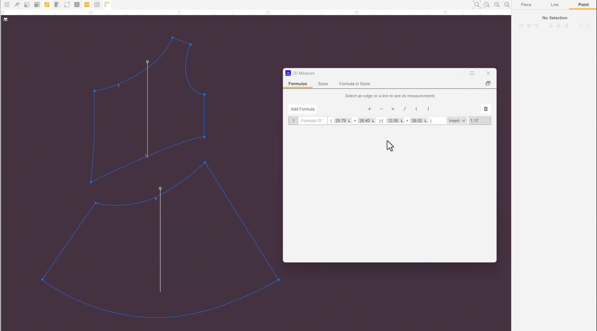The height and width of the screenshot is (331, 597).
Task: Insert a multiply operator in formula
Action: (393, 109)
